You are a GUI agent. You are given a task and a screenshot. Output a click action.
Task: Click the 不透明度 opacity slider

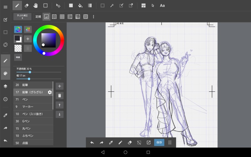(39, 72)
